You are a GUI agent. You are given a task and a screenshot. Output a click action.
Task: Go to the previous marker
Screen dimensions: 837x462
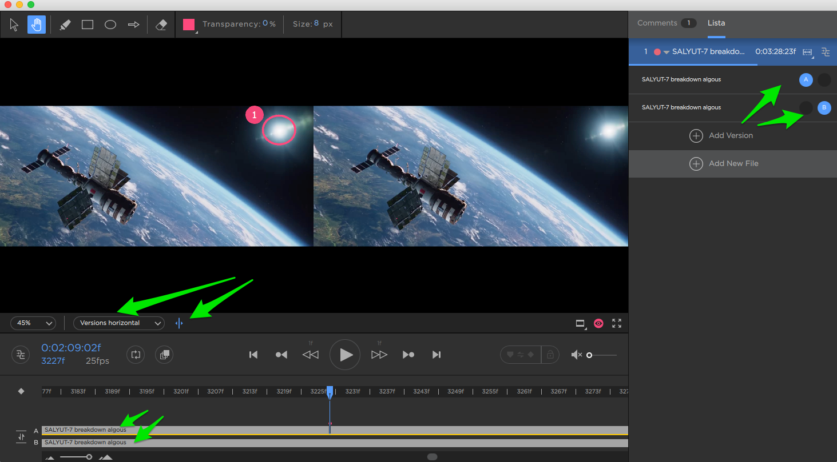[x=281, y=355]
